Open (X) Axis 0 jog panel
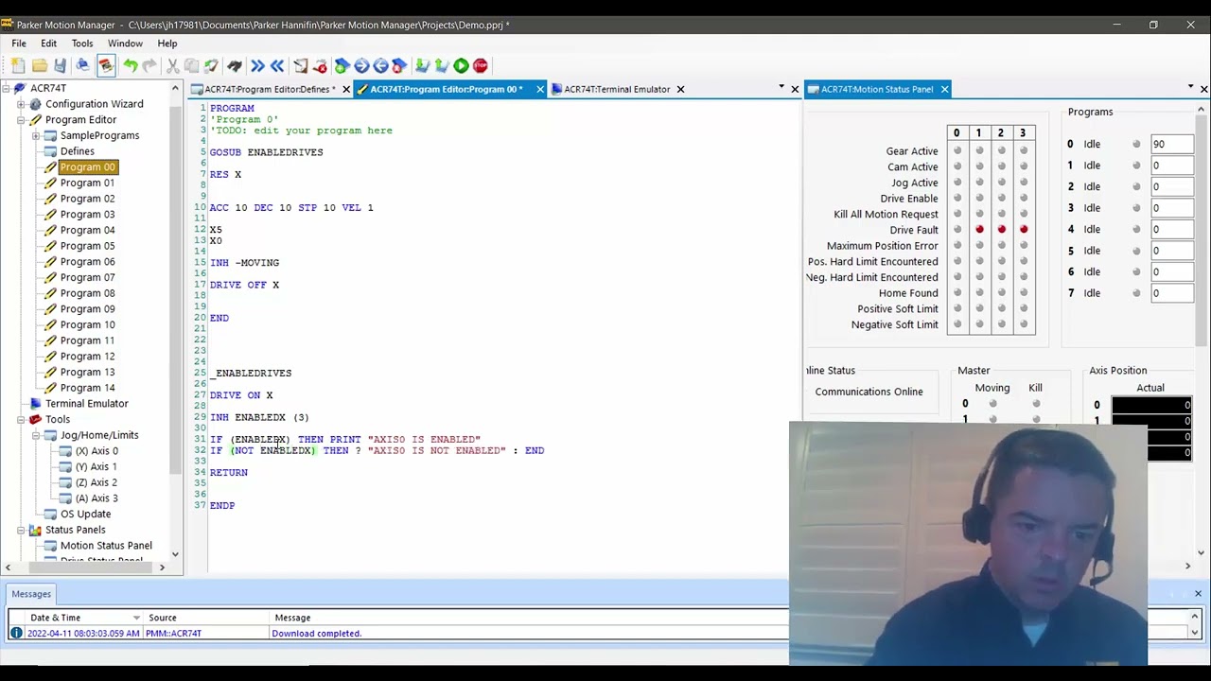Viewport: 1211px width, 681px height. click(97, 451)
